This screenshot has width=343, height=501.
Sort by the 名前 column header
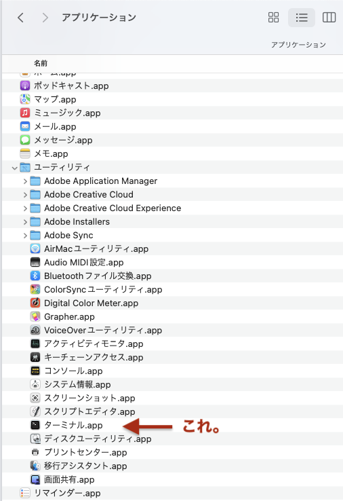coord(41,63)
